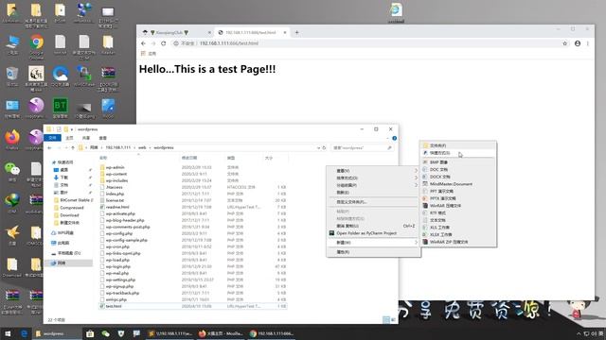Viewport: 606px width, 340px height.
Task: Open WeChat from the taskbar
Action: coord(105,333)
